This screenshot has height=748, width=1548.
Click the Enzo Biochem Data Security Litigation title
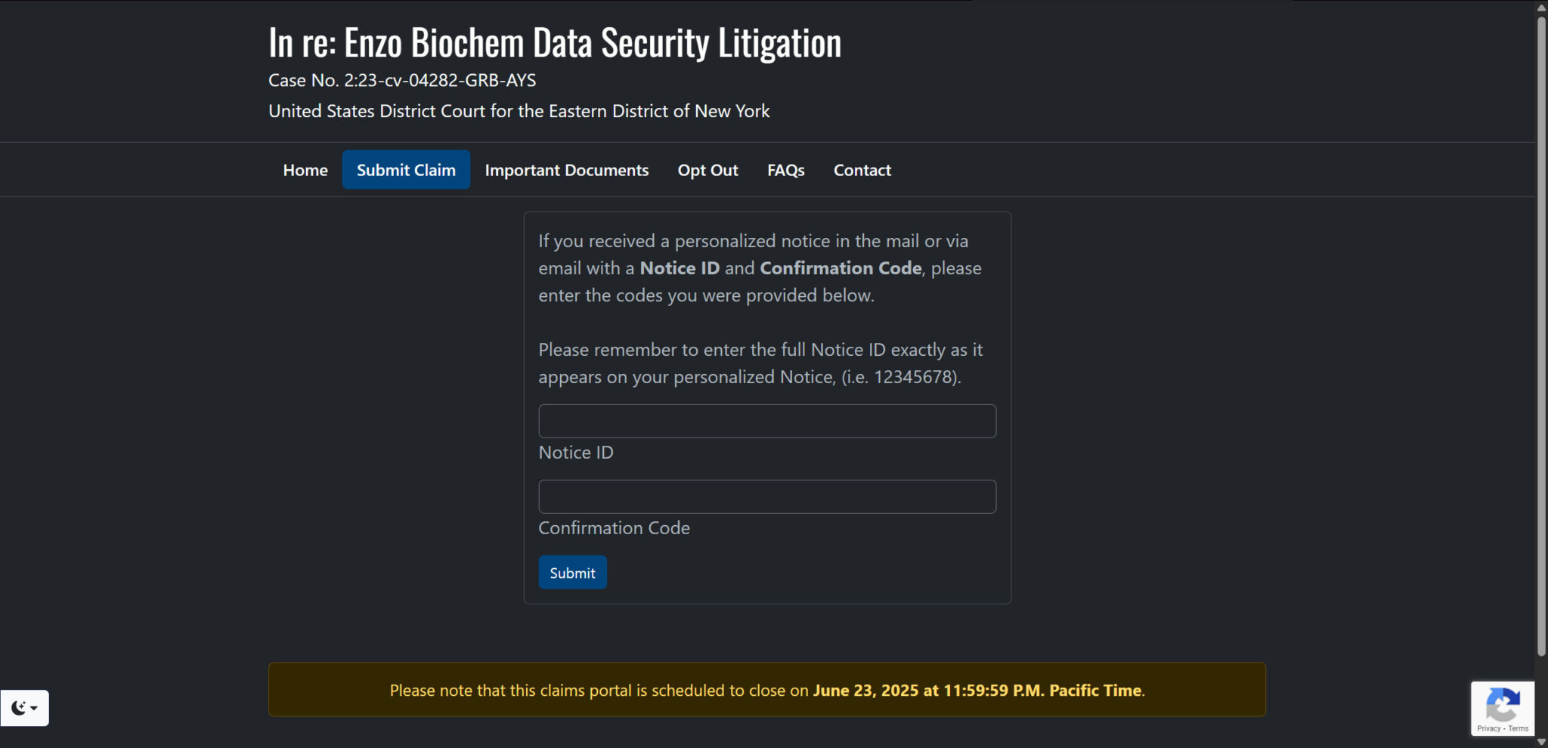point(555,42)
